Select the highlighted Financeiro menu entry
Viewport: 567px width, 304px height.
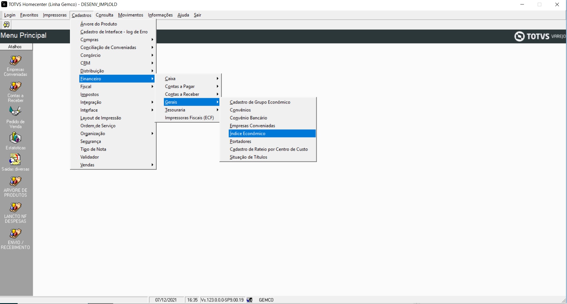click(x=117, y=79)
